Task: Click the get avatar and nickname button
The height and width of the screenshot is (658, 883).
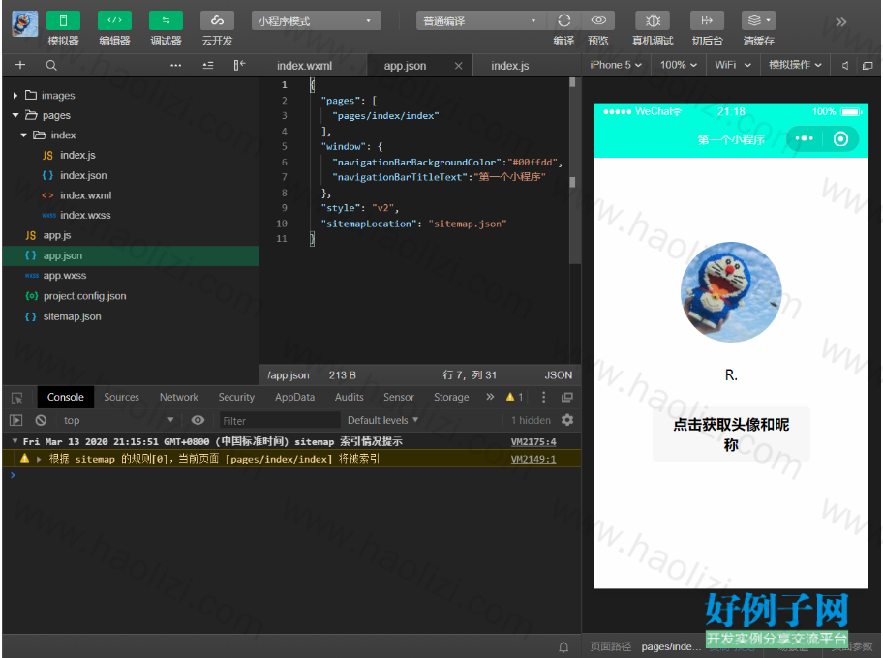Action: pos(731,434)
